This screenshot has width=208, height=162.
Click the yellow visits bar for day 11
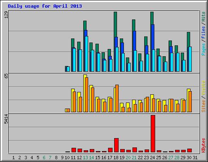click(72, 100)
